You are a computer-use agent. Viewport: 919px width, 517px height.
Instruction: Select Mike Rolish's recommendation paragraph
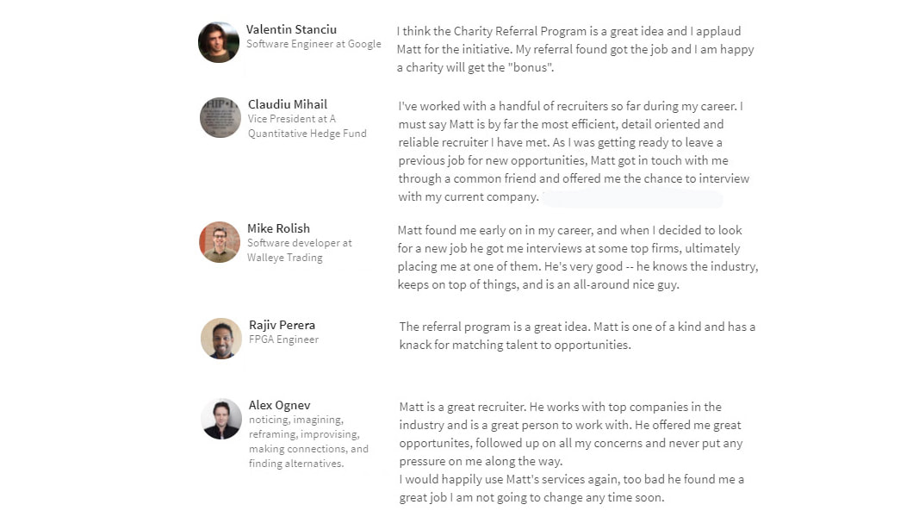pos(578,258)
